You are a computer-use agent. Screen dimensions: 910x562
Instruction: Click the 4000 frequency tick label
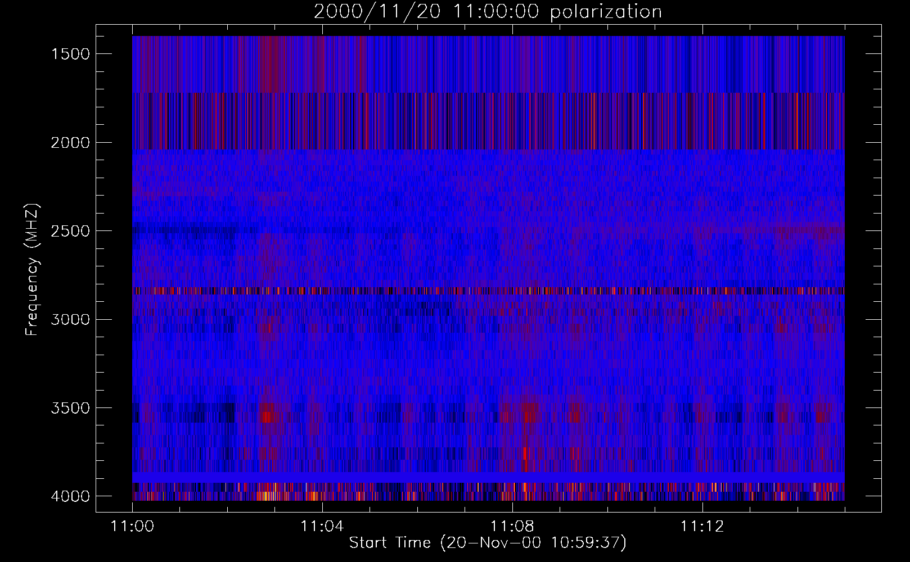pos(70,496)
